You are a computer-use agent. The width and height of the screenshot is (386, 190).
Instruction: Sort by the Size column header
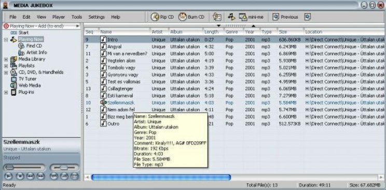pos(290,32)
